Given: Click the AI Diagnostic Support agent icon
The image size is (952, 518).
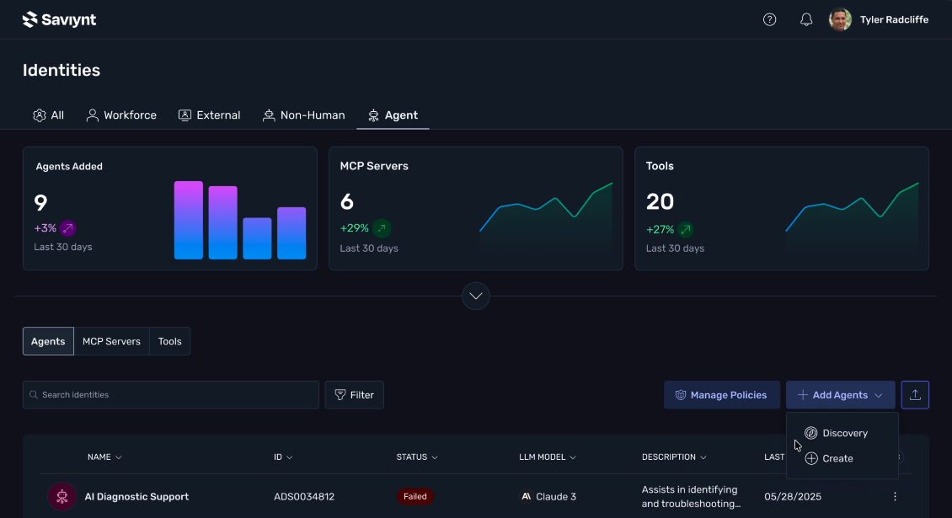Looking at the screenshot, I should (x=62, y=497).
